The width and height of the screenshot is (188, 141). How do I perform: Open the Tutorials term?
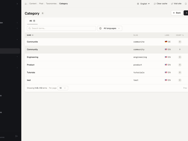coord(31,72)
